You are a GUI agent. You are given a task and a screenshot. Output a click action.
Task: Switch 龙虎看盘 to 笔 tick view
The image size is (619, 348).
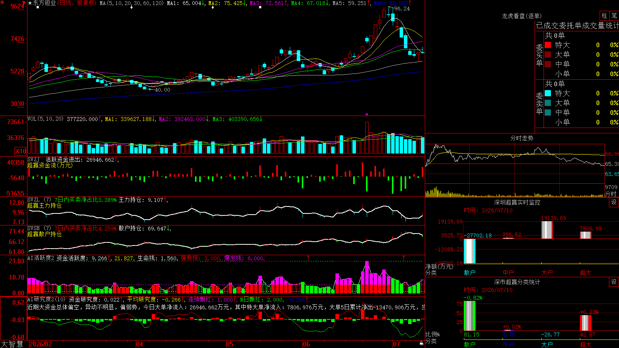pyautogui.click(x=614, y=16)
